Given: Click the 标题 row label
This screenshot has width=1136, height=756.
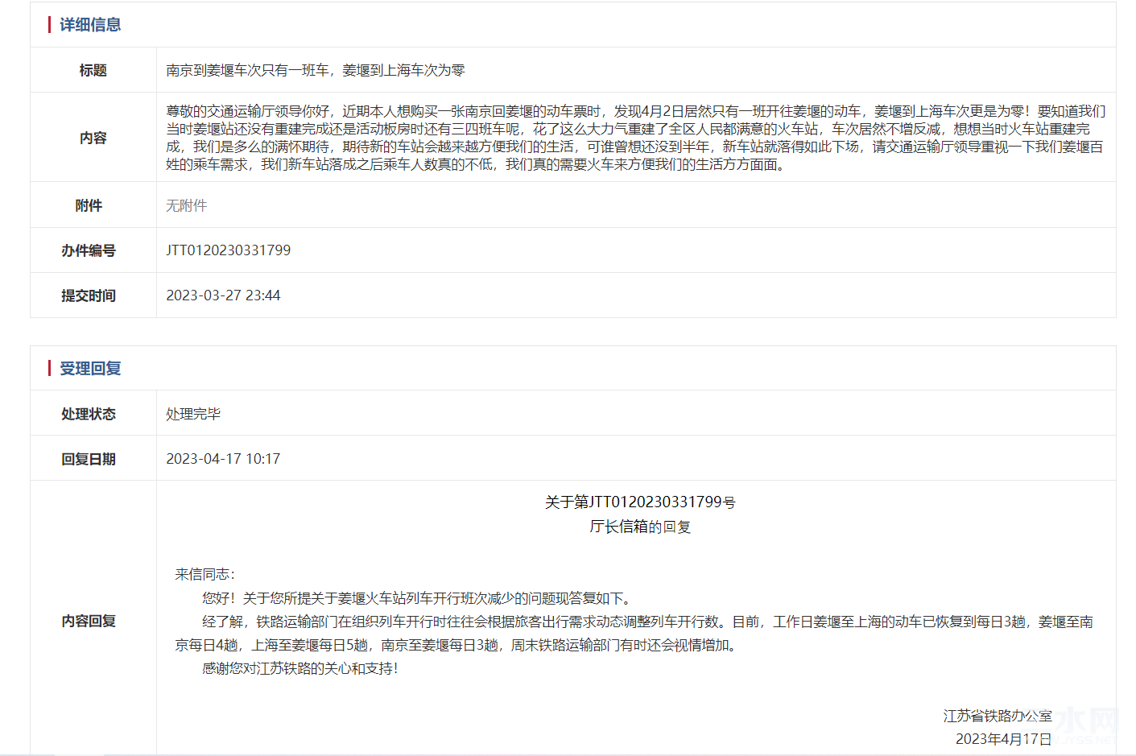Looking at the screenshot, I should 93,70.
